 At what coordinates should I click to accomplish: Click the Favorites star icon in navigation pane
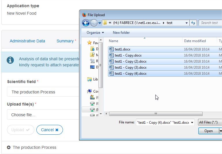[x=89, y=43]
